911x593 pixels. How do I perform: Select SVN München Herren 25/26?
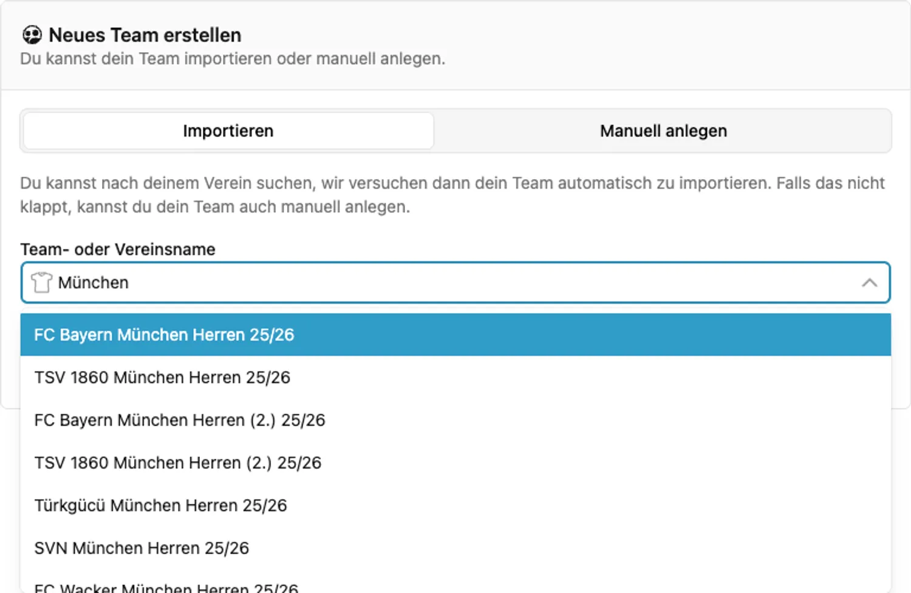455,548
